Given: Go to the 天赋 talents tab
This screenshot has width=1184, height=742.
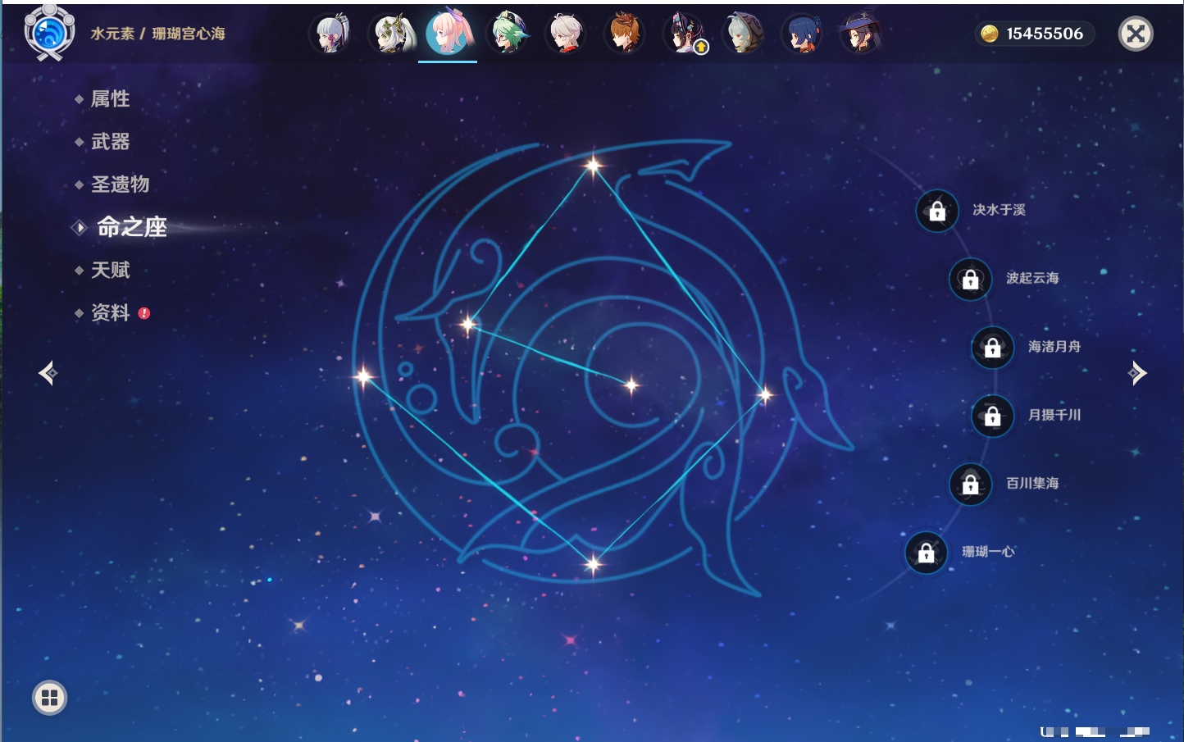Looking at the screenshot, I should [110, 270].
